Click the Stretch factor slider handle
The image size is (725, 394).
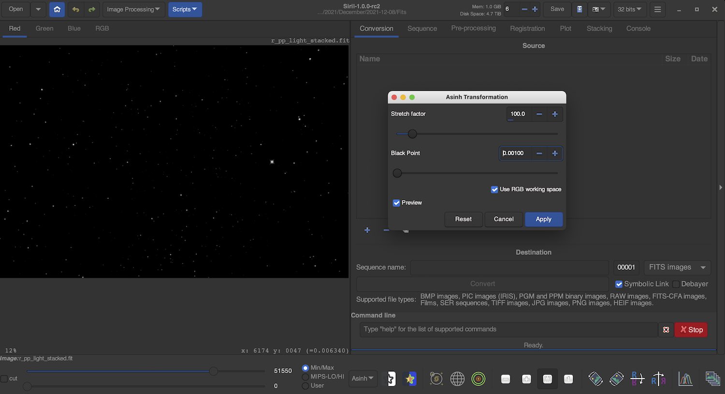tap(412, 134)
